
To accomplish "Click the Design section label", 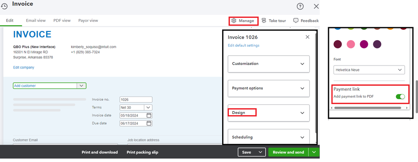I will pyautogui.click(x=238, y=113).
